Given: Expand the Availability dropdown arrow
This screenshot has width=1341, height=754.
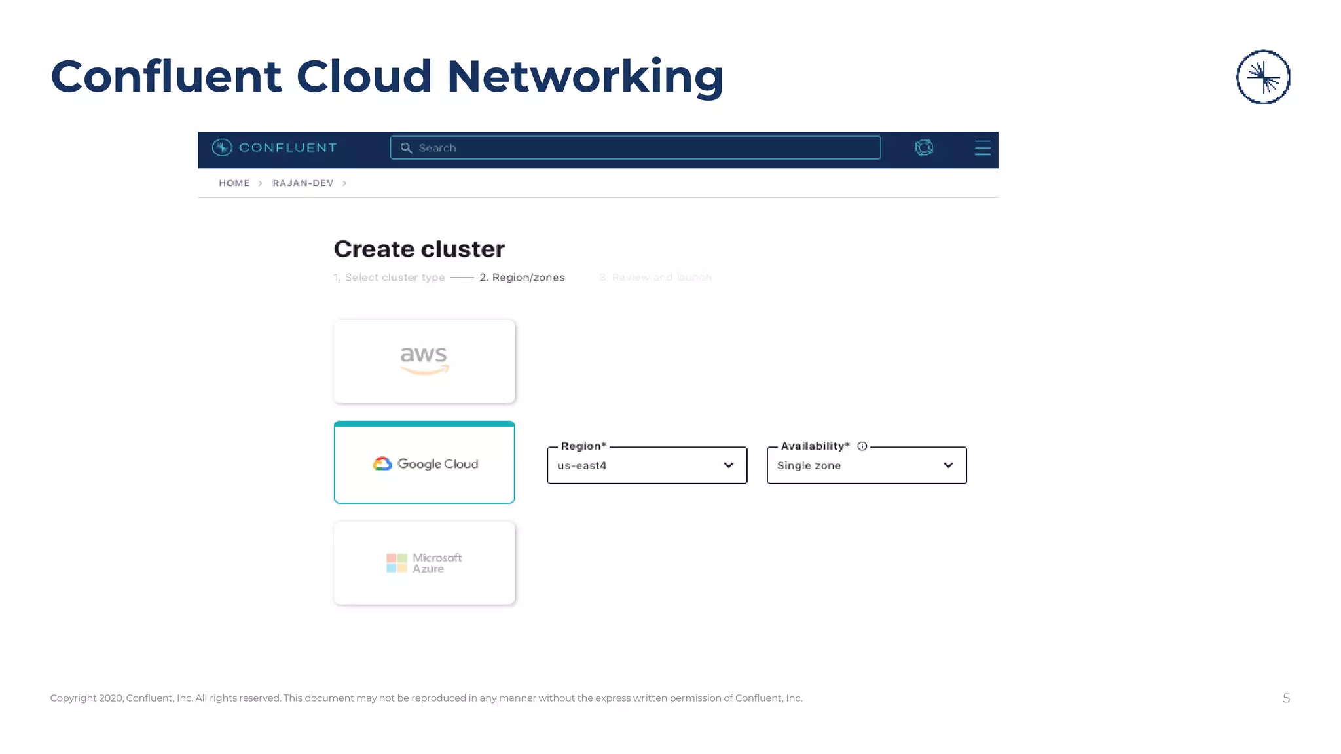Looking at the screenshot, I should point(948,465).
